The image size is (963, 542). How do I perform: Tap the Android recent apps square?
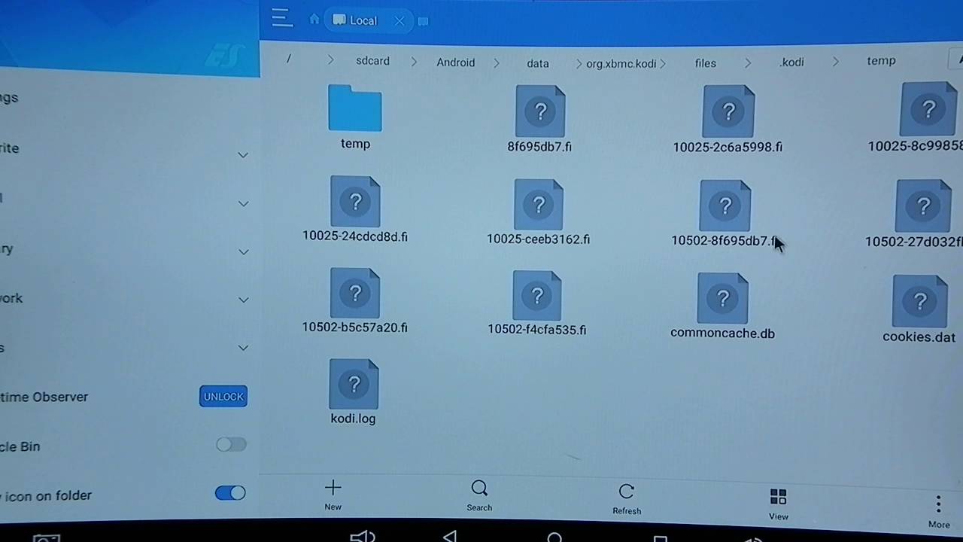pyautogui.click(x=660, y=539)
